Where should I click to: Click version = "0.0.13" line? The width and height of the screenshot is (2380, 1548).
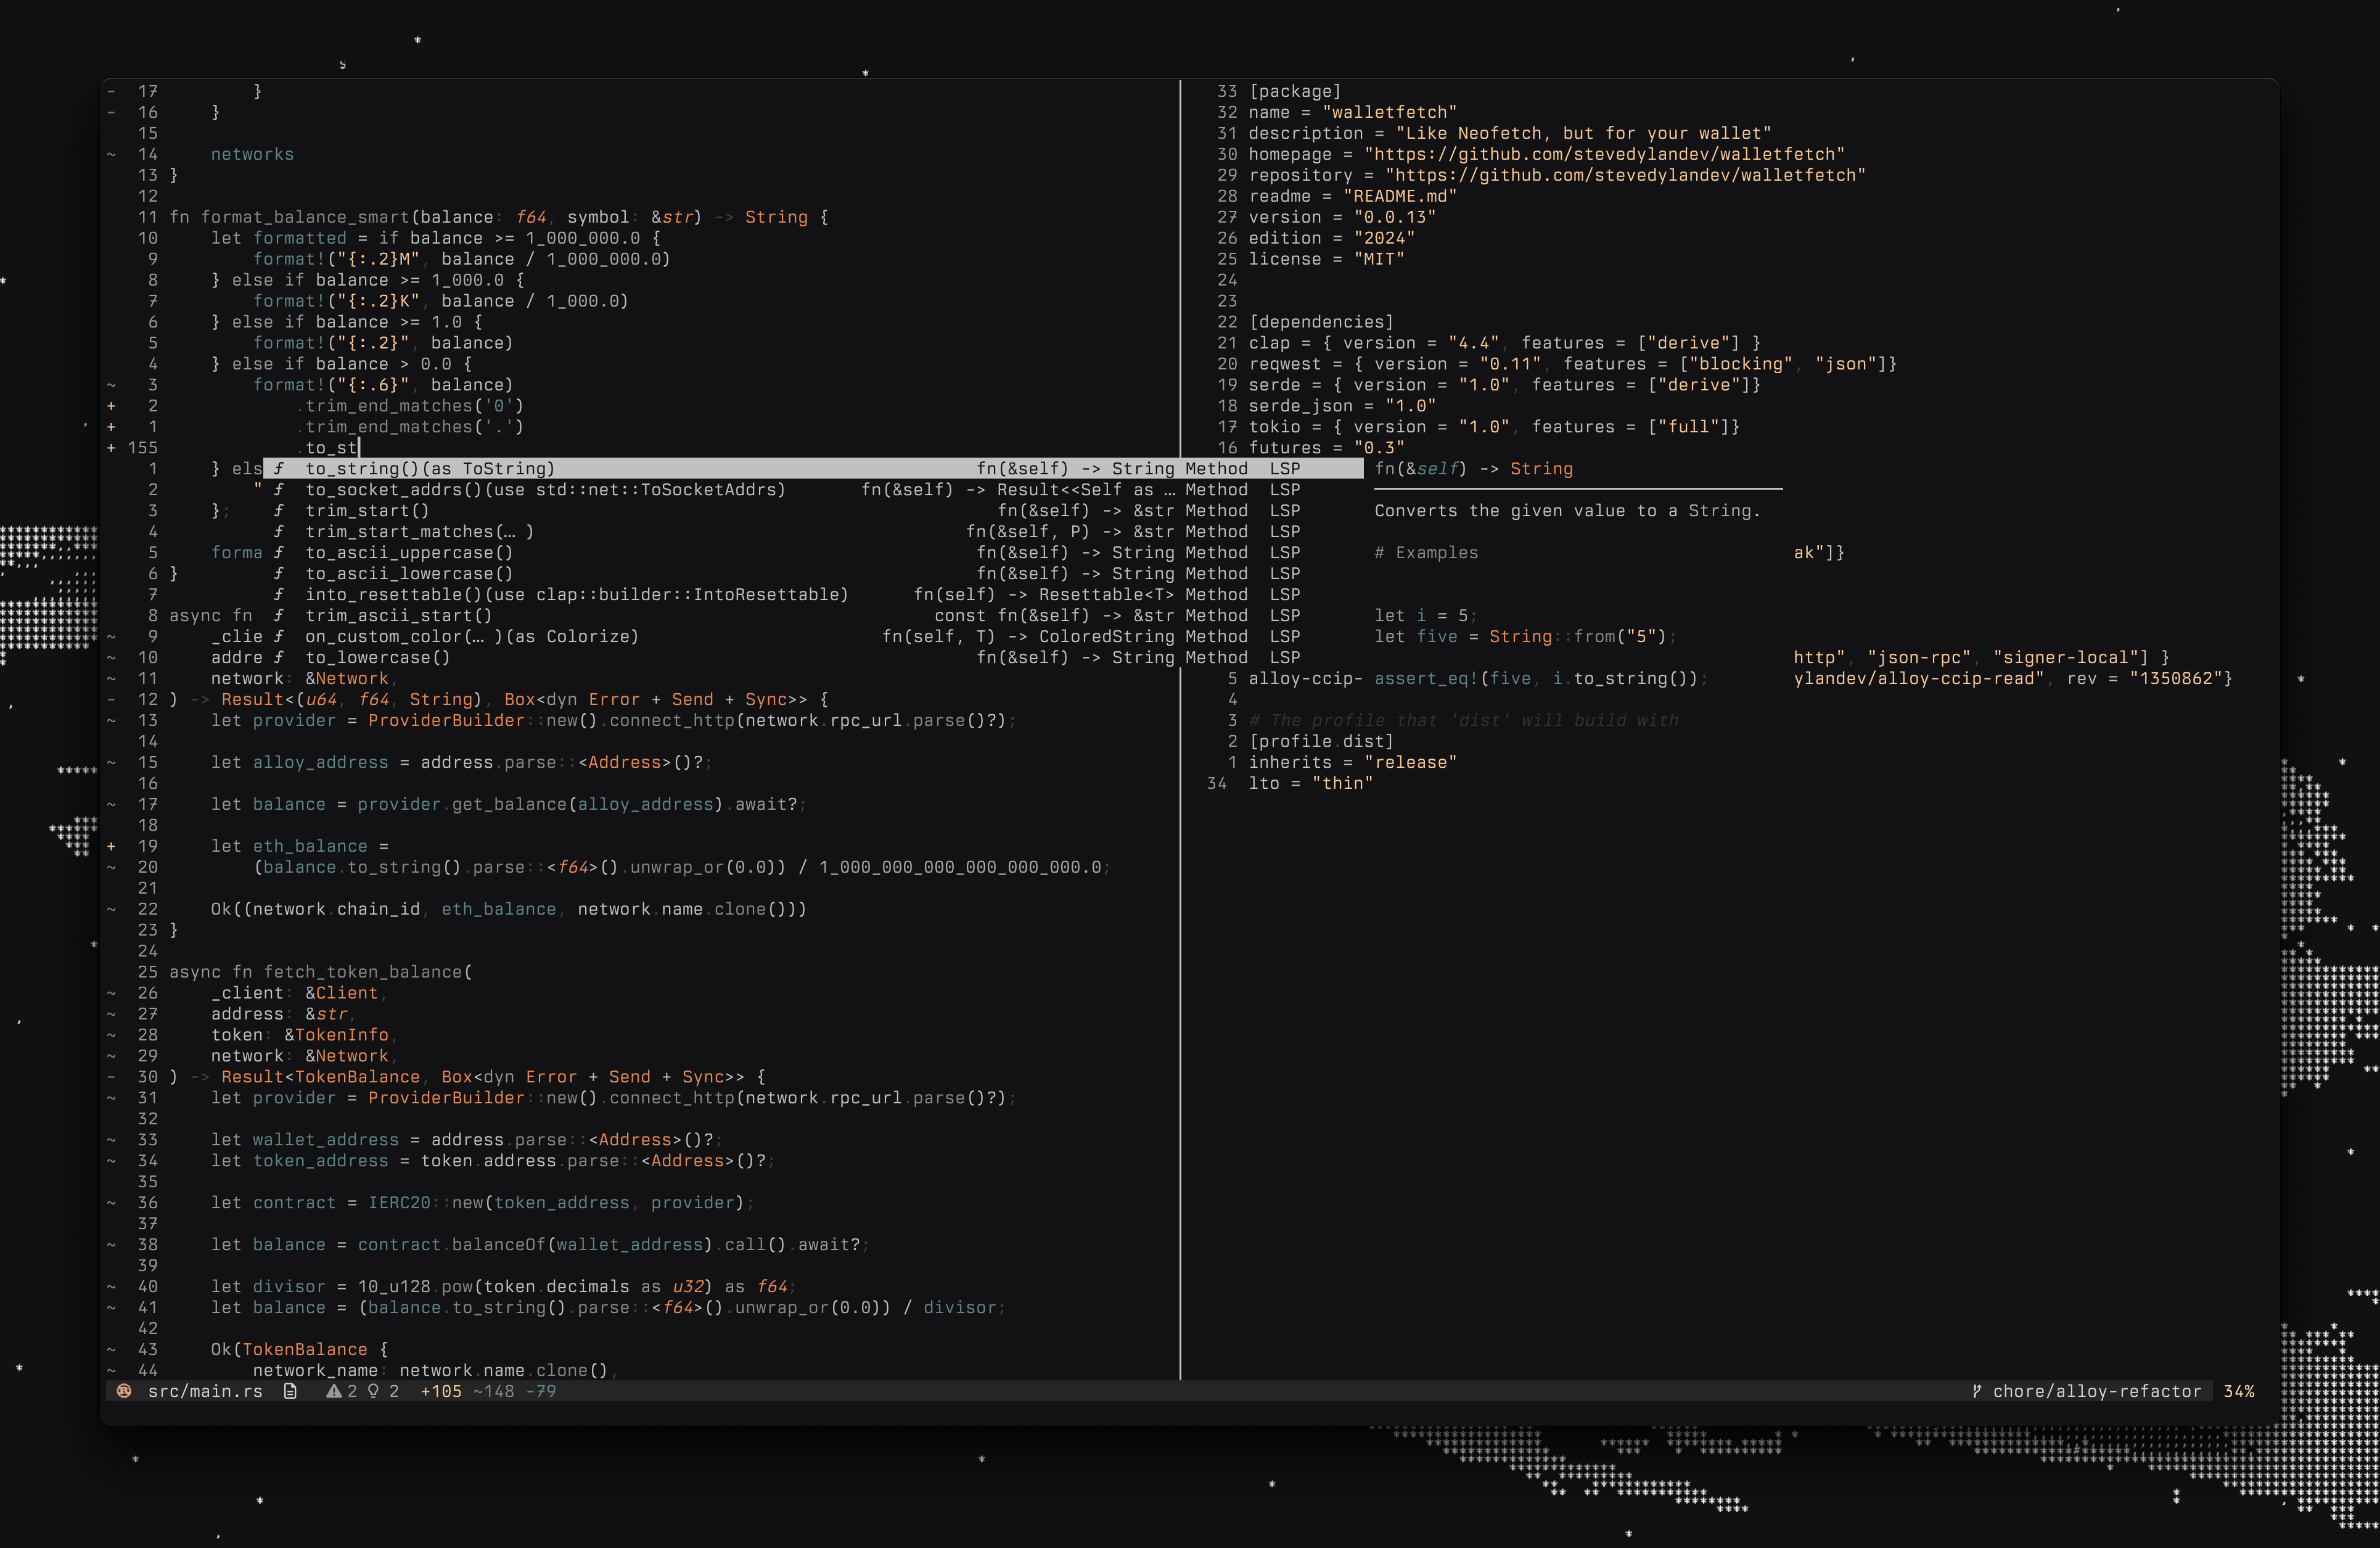click(x=1342, y=217)
